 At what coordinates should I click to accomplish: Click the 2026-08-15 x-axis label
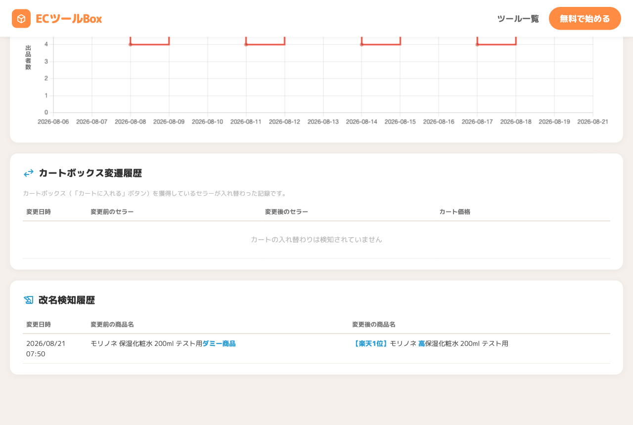[401, 122]
